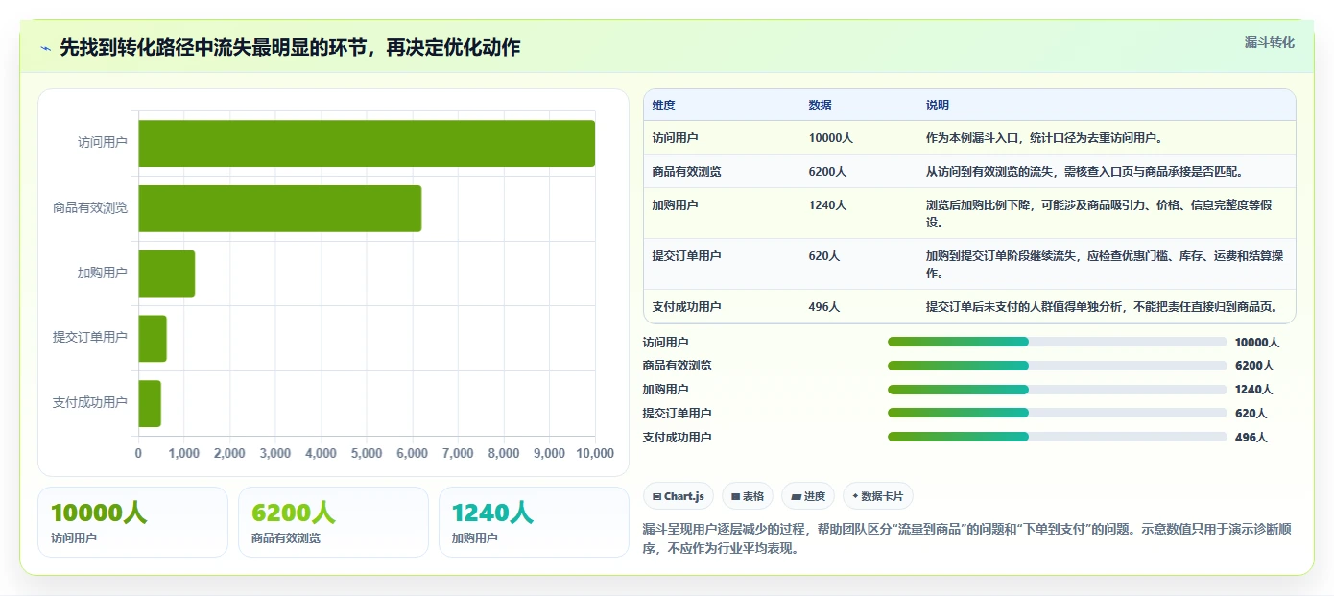
Task: Click the description starting 浏览后加购比例下降
Action: (1106, 214)
